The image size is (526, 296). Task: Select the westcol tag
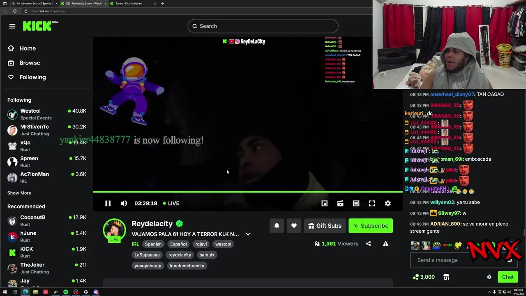pos(223,244)
